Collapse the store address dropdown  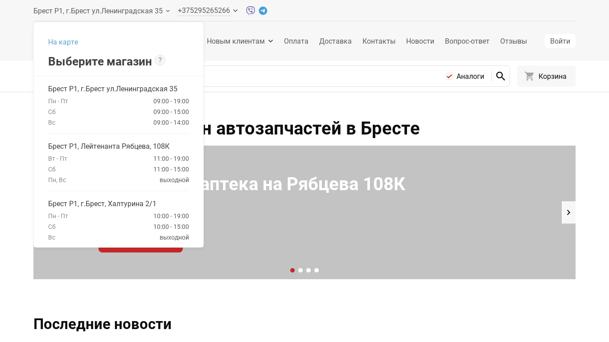(168, 11)
